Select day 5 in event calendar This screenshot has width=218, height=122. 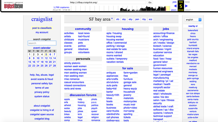[x=46, y=55]
